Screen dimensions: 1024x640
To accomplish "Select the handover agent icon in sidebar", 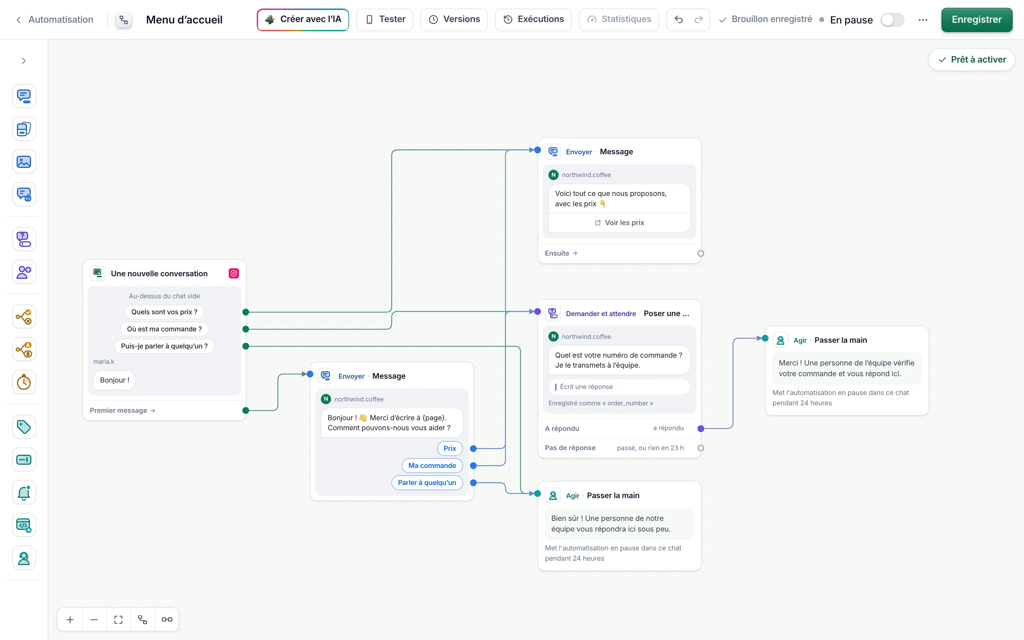I will pyautogui.click(x=24, y=558).
